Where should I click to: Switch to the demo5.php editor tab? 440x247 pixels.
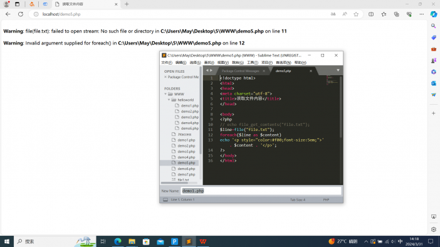[283, 71]
